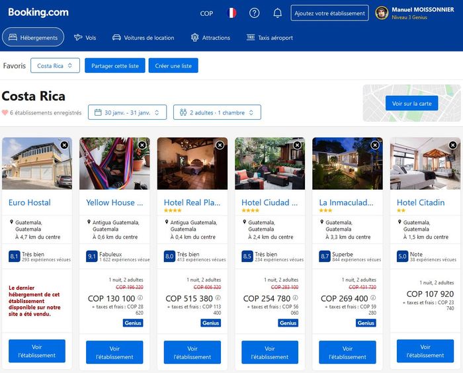The width and height of the screenshot is (463, 373).
Task: Open the Hotel Real Plaza photo thumbnail
Action: coord(192,163)
